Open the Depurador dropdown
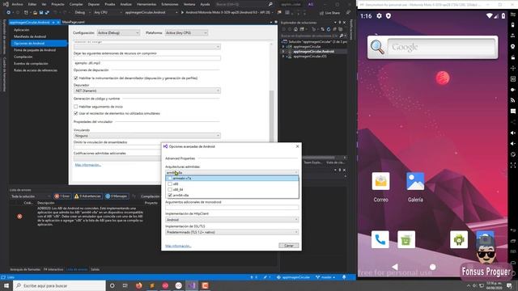The image size is (518, 291). click(x=147, y=91)
